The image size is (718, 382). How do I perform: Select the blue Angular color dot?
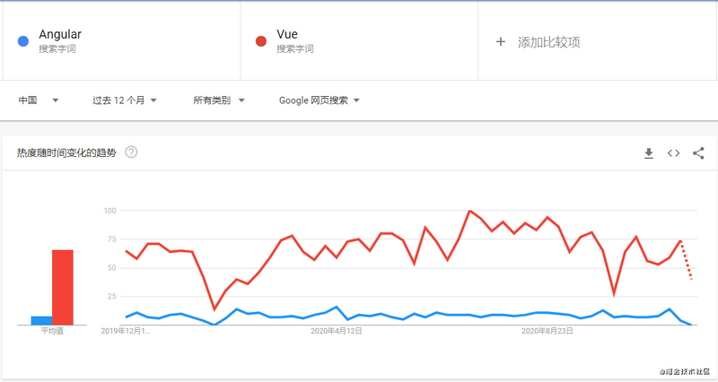point(23,41)
